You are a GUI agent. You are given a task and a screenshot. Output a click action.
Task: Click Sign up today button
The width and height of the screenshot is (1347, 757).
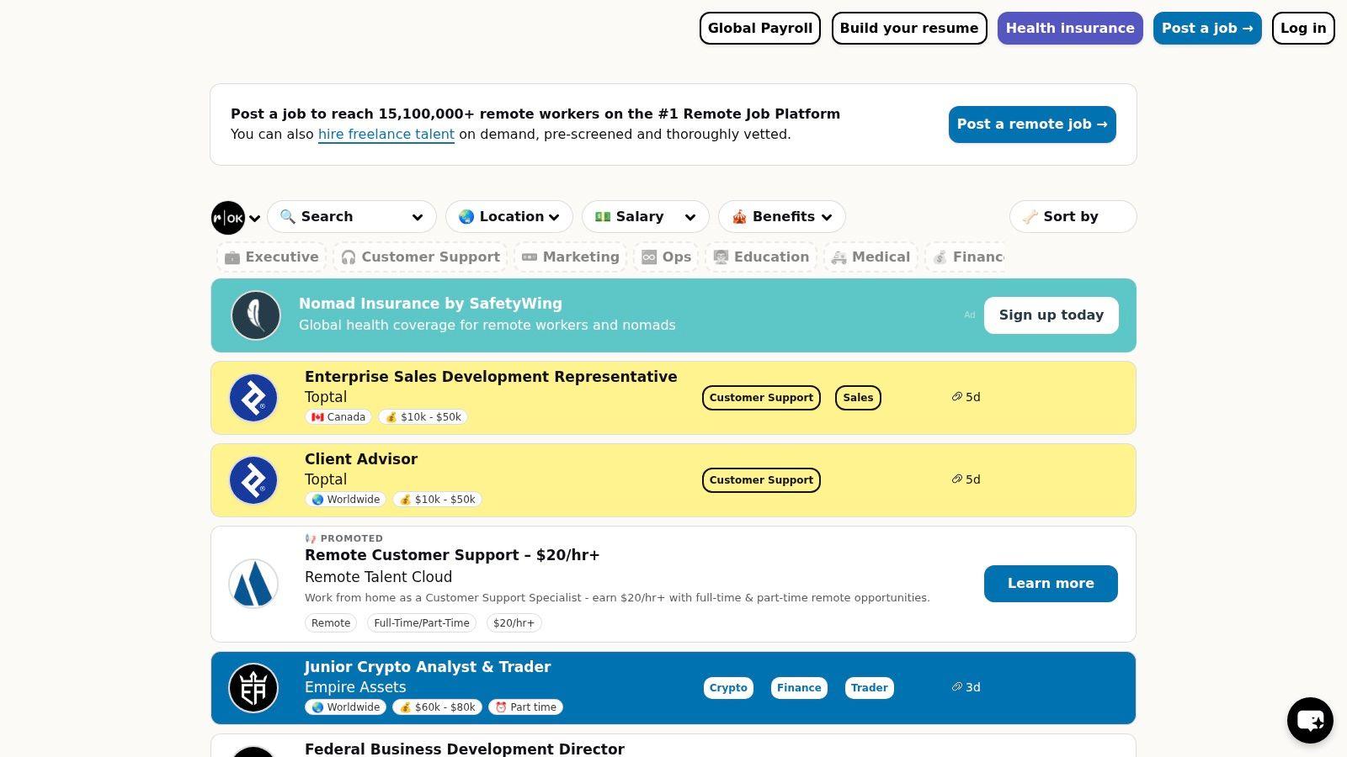coord(1052,315)
